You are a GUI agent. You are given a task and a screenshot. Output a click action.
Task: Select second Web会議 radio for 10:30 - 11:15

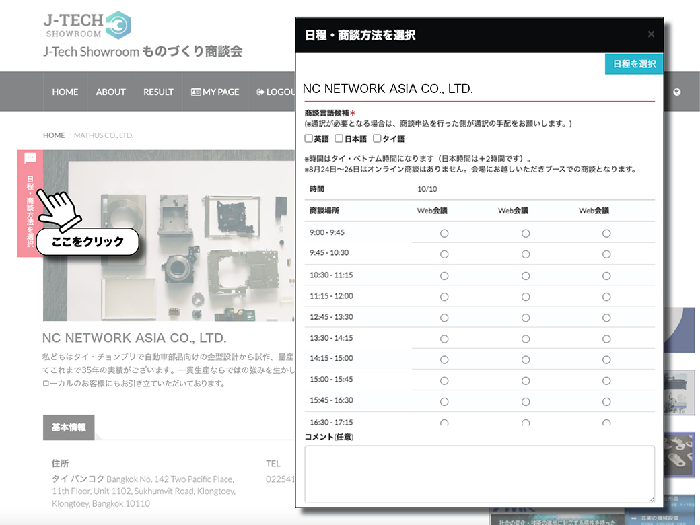(x=526, y=276)
